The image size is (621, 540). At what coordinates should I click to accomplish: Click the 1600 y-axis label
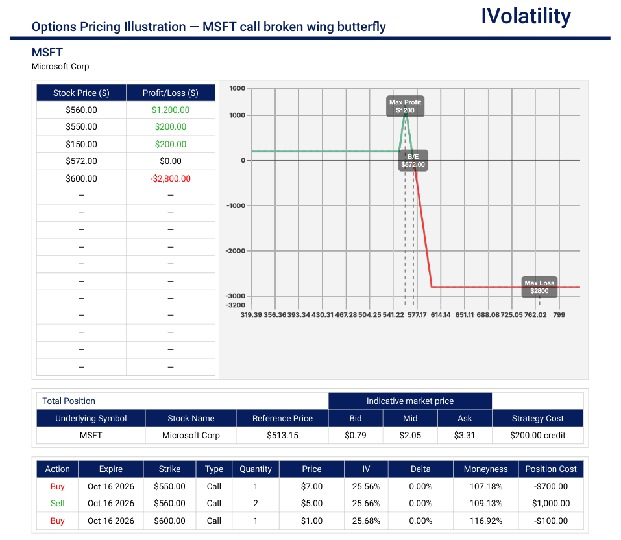237,88
